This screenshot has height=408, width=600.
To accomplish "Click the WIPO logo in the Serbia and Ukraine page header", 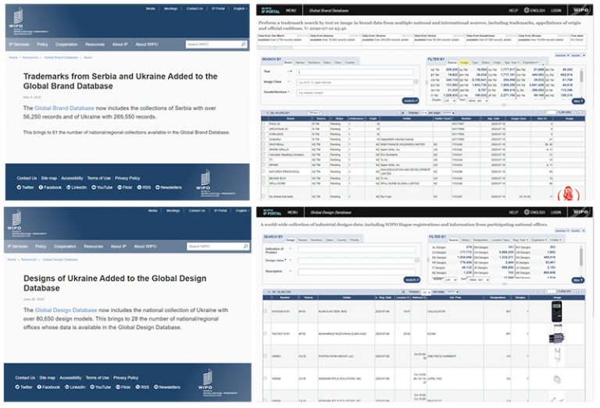I will tap(27, 21).
